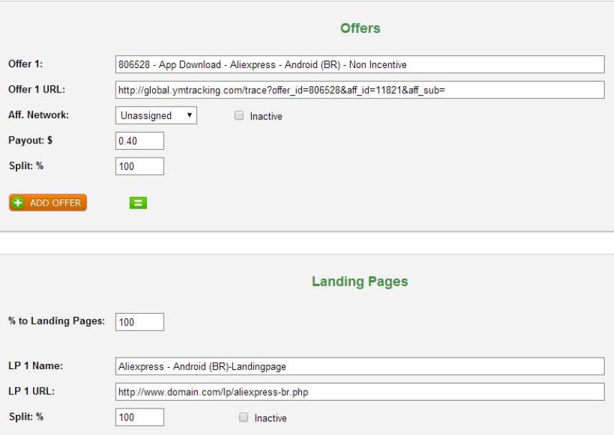Enable the Inactive checkbox for Offer 1
Screen dimensions: 614x435
pos(240,116)
